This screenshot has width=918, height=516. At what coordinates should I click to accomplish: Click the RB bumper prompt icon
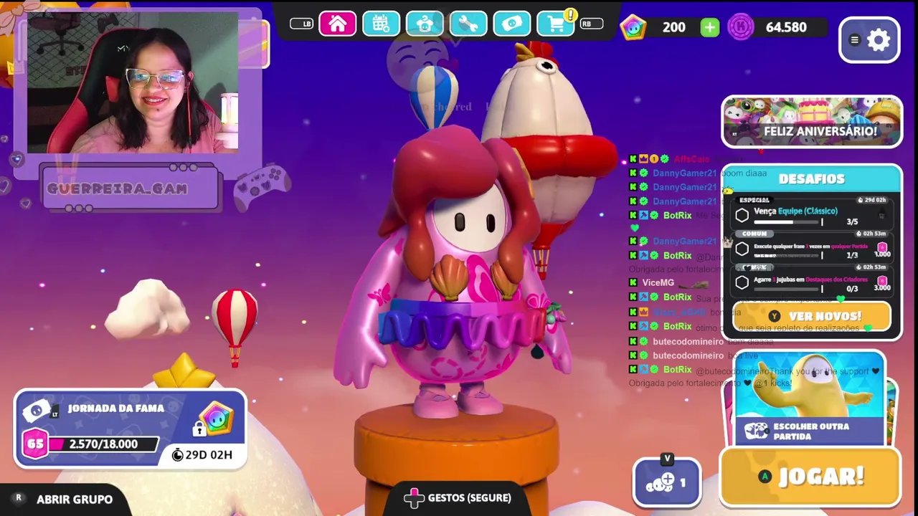pyautogui.click(x=591, y=24)
